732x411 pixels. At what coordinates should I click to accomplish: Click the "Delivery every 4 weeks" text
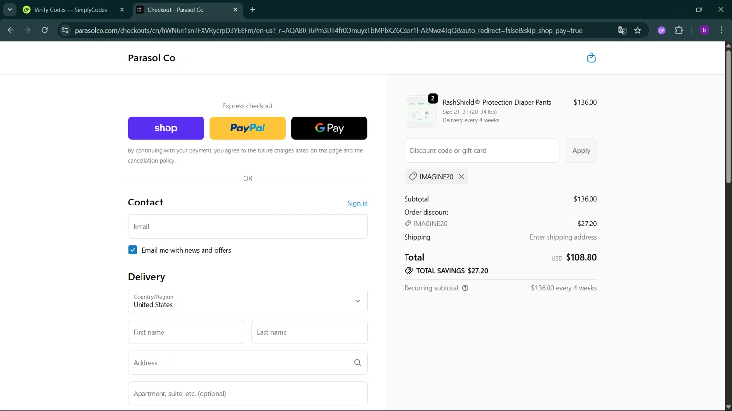(x=470, y=120)
